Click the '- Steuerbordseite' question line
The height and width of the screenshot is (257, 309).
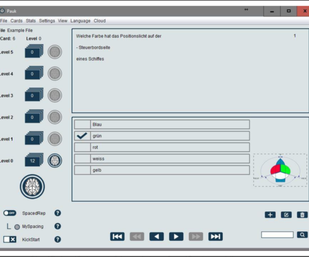(x=93, y=47)
